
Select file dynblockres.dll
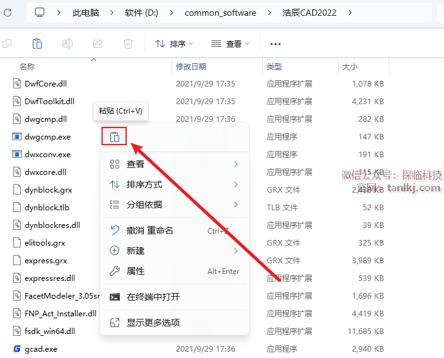52,225
